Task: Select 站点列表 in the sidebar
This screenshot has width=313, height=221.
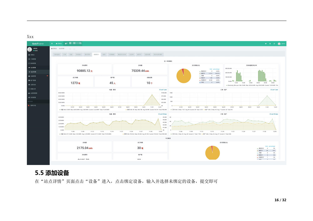Action: 33,72
